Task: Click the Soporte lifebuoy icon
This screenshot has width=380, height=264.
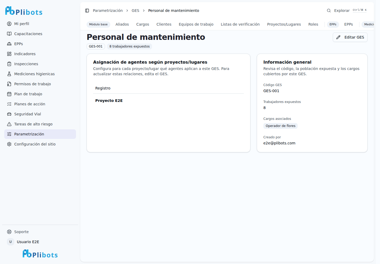Action: pyautogui.click(x=9, y=232)
